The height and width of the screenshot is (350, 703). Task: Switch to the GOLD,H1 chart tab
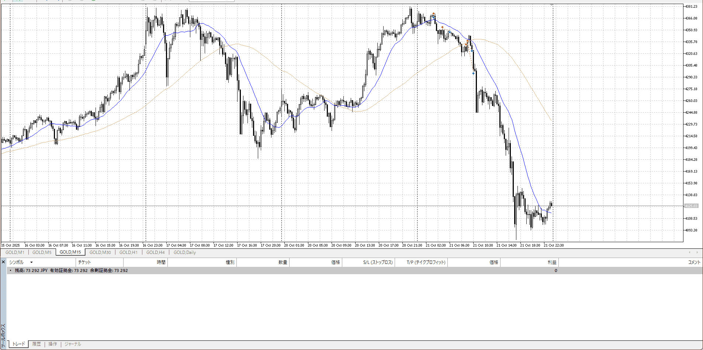point(128,252)
